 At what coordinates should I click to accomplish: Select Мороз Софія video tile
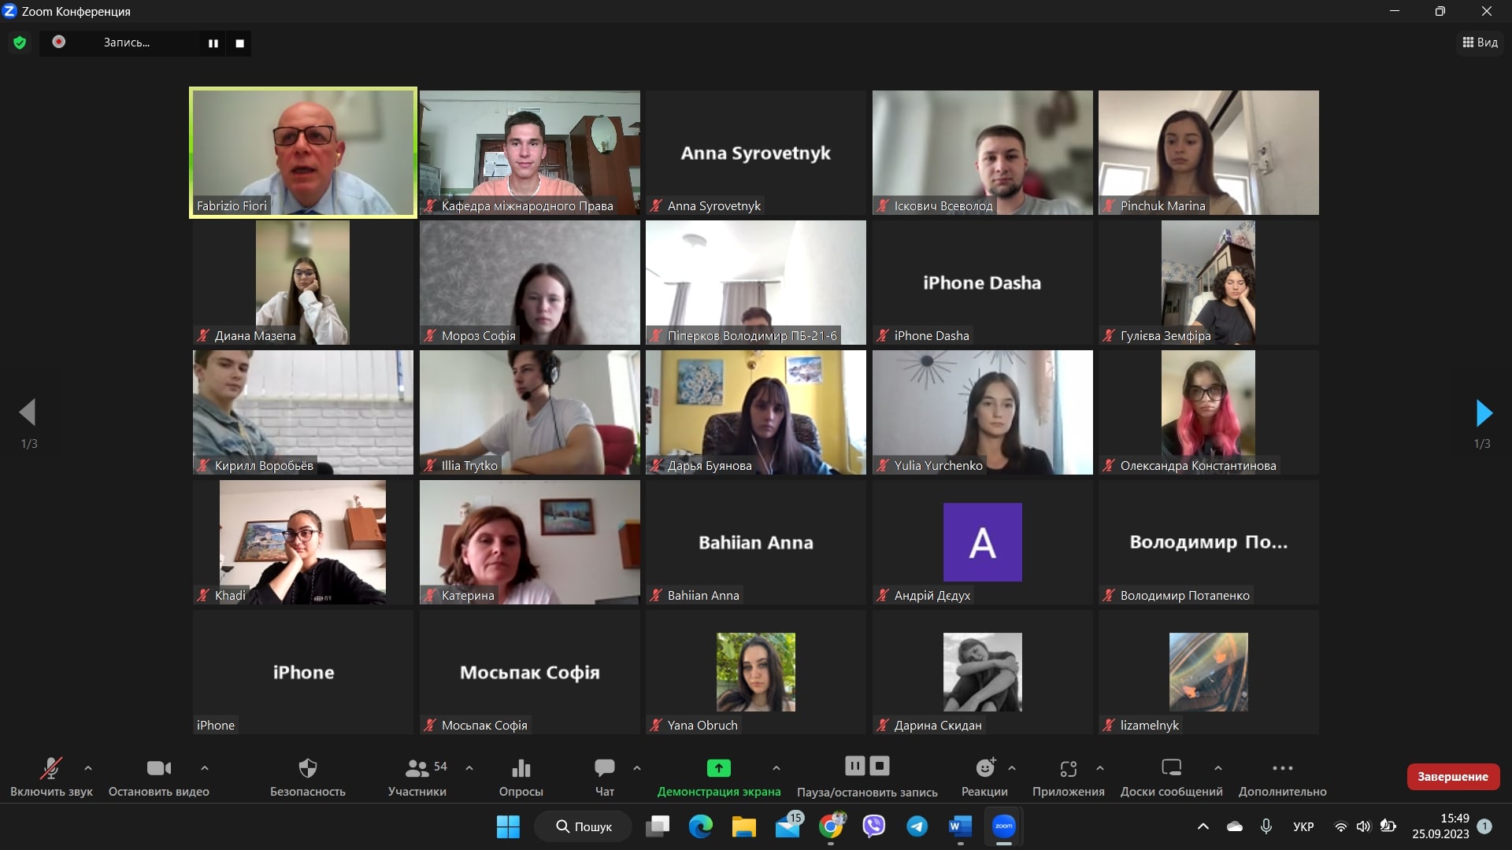click(530, 283)
